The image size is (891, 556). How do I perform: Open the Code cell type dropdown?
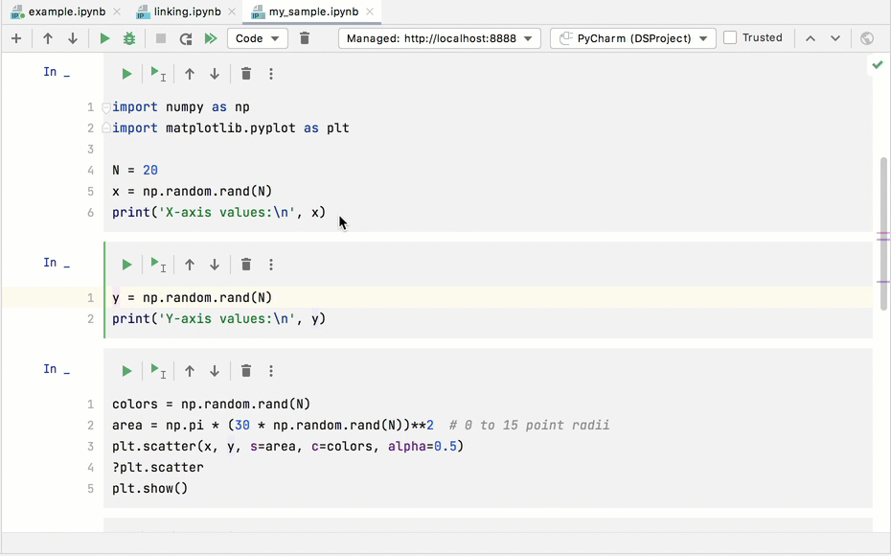point(258,38)
